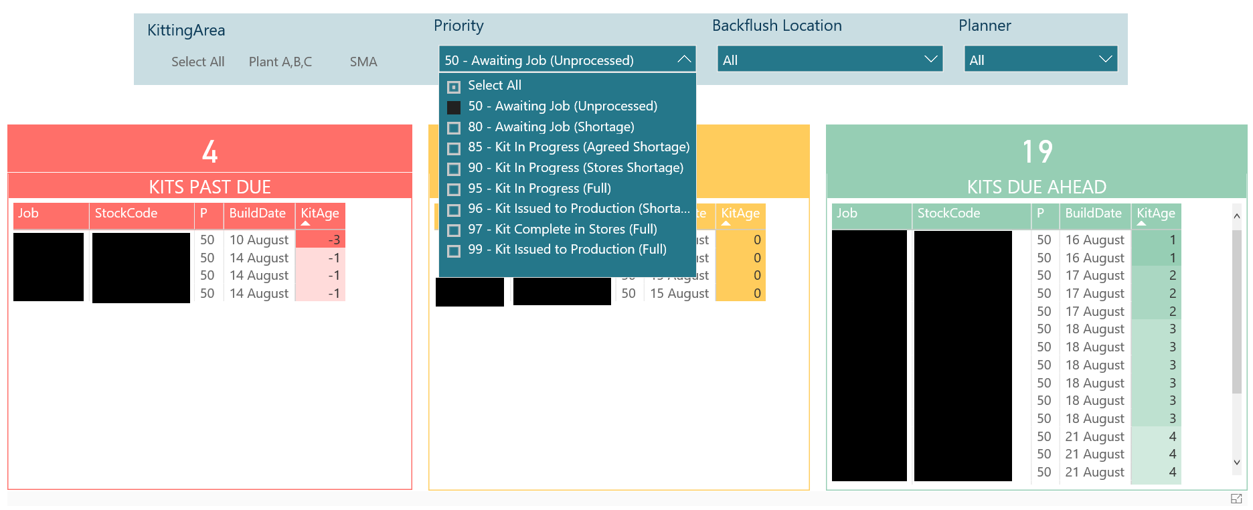
Task: Check the Select All box in Priority list
Action: (x=454, y=86)
